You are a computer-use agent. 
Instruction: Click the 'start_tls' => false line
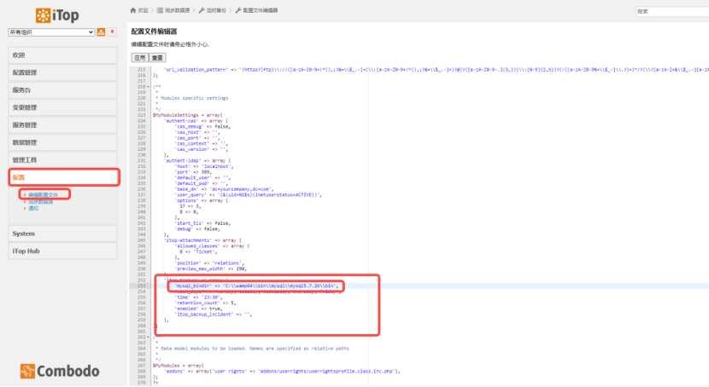point(202,223)
